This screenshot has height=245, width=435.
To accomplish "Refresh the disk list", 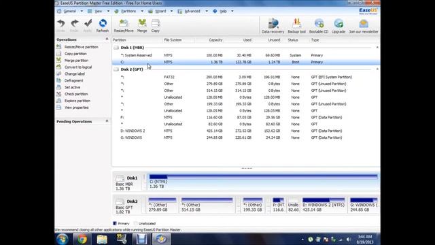I will click(x=103, y=26).
